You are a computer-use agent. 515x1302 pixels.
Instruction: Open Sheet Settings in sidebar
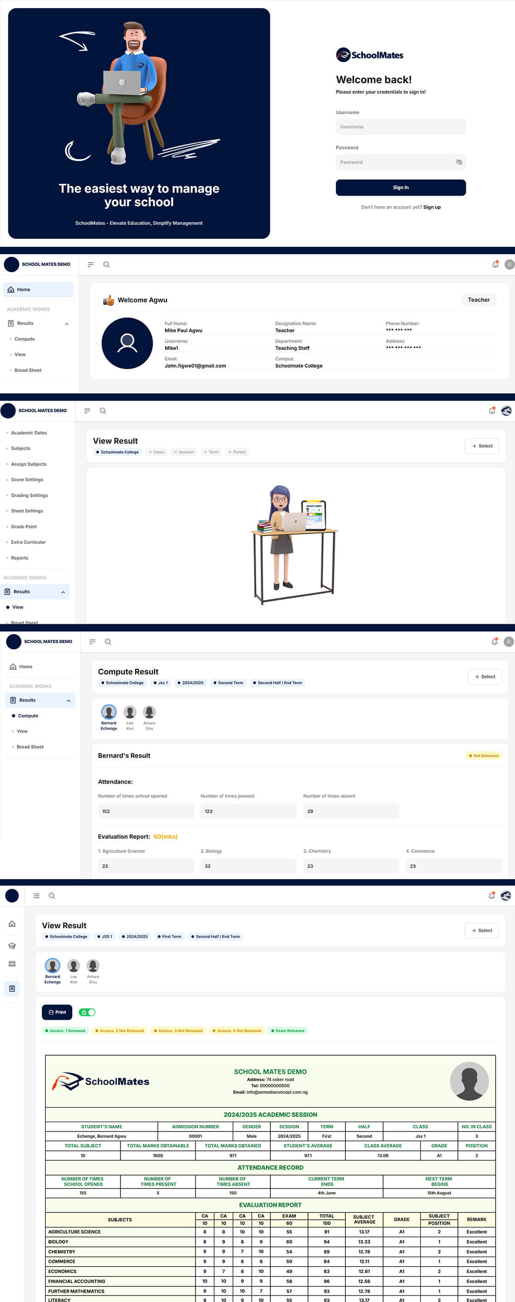tap(27, 511)
